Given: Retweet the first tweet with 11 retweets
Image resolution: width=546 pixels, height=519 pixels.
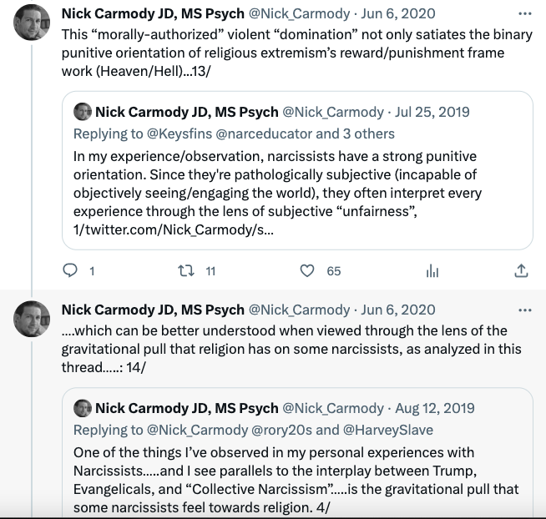Looking at the screenshot, I should 188,270.
